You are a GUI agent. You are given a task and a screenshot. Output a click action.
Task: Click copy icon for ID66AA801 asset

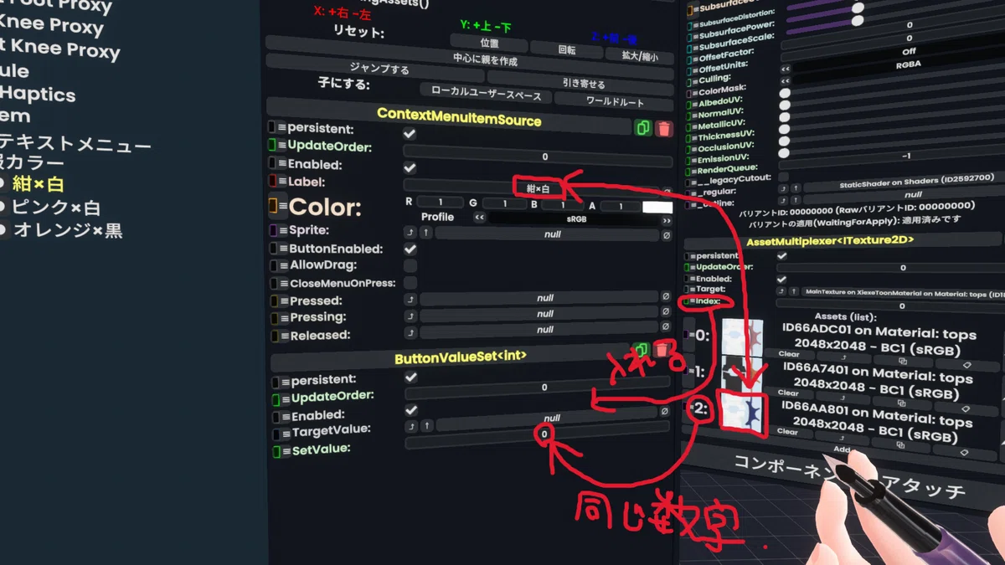pos(901,444)
